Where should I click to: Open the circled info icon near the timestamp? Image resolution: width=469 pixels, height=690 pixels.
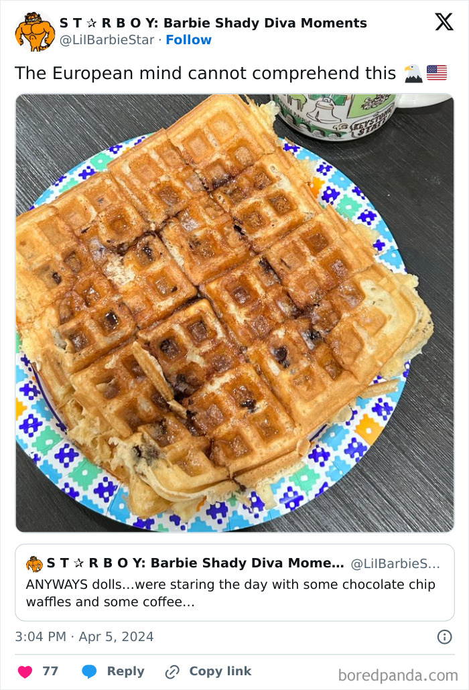pos(444,637)
